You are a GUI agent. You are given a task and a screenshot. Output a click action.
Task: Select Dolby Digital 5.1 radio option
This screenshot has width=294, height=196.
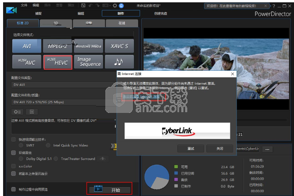[21, 159]
